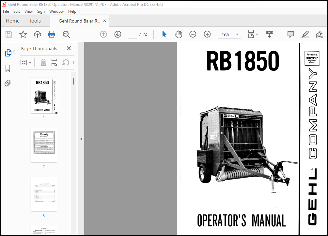
Task: Switch to the Tools tab
Action: click(x=35, y=21)
